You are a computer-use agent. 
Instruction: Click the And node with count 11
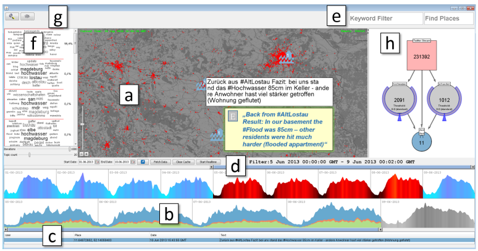(x=422, y=142)
